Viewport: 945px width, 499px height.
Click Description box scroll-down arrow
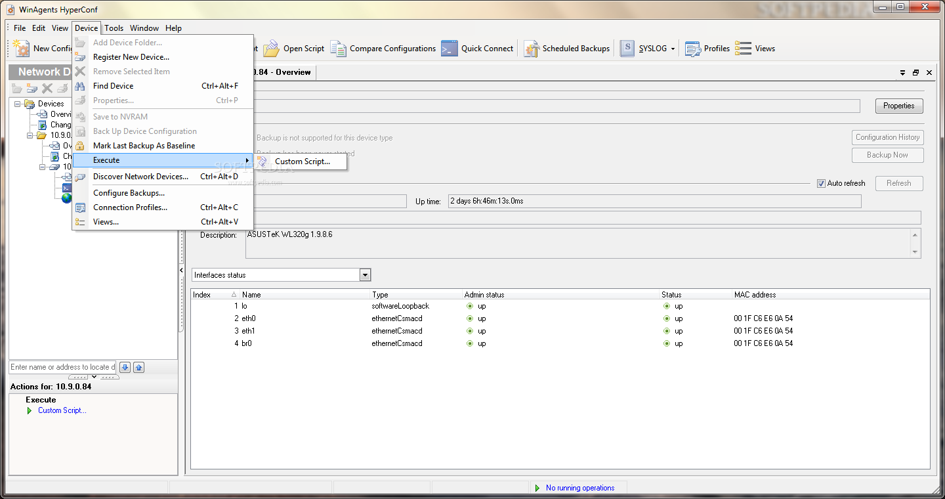tap(915, 252)
